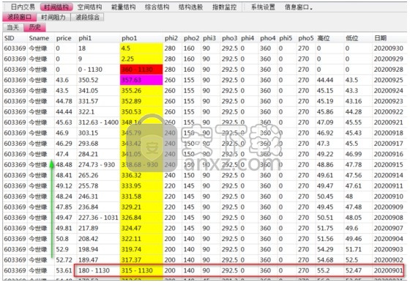Show the 当天 data tab
Viewport: 410px width, 288px height.
(x=13, y=27)
